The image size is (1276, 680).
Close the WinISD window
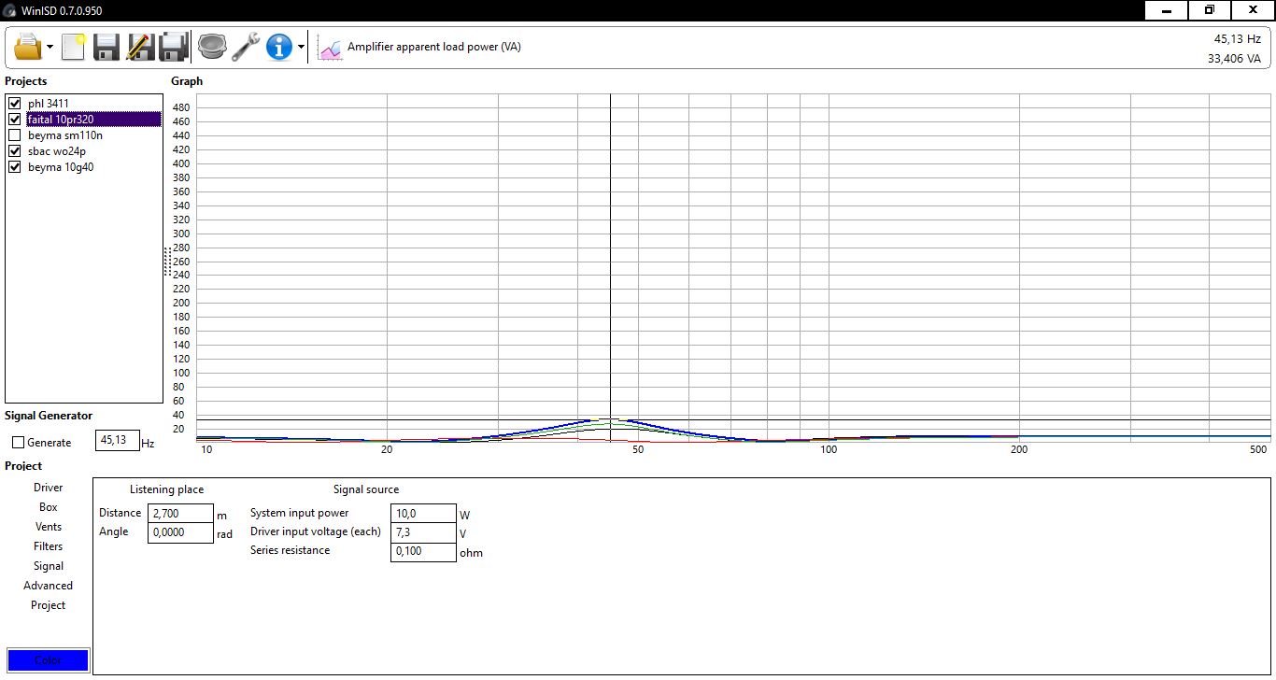[x=1253, y=10]
